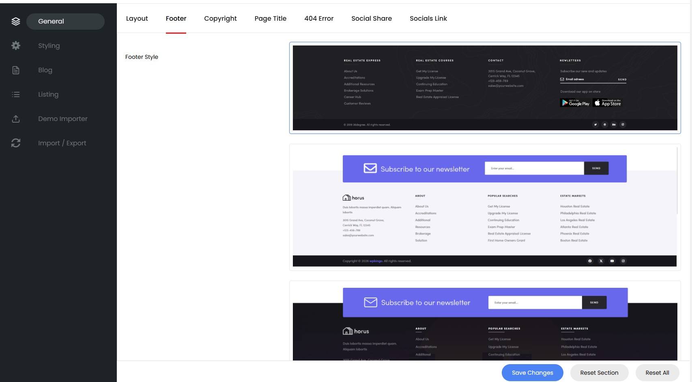
Task: Click the Demo Importer upload icon
Action: click(16, 119)
